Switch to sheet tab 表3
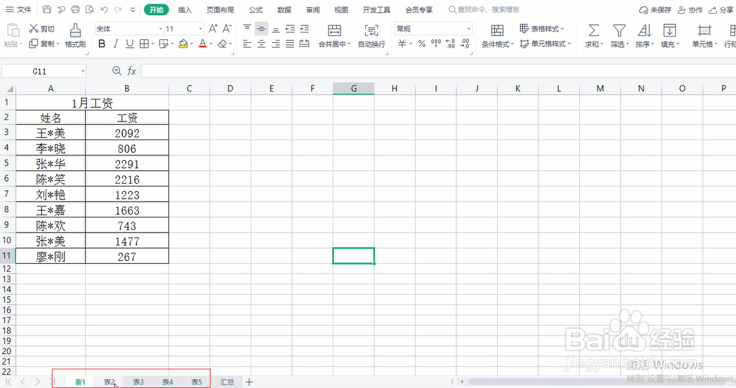Image resolution: width=736 pixels, height=388 pixels. [139, 382]
